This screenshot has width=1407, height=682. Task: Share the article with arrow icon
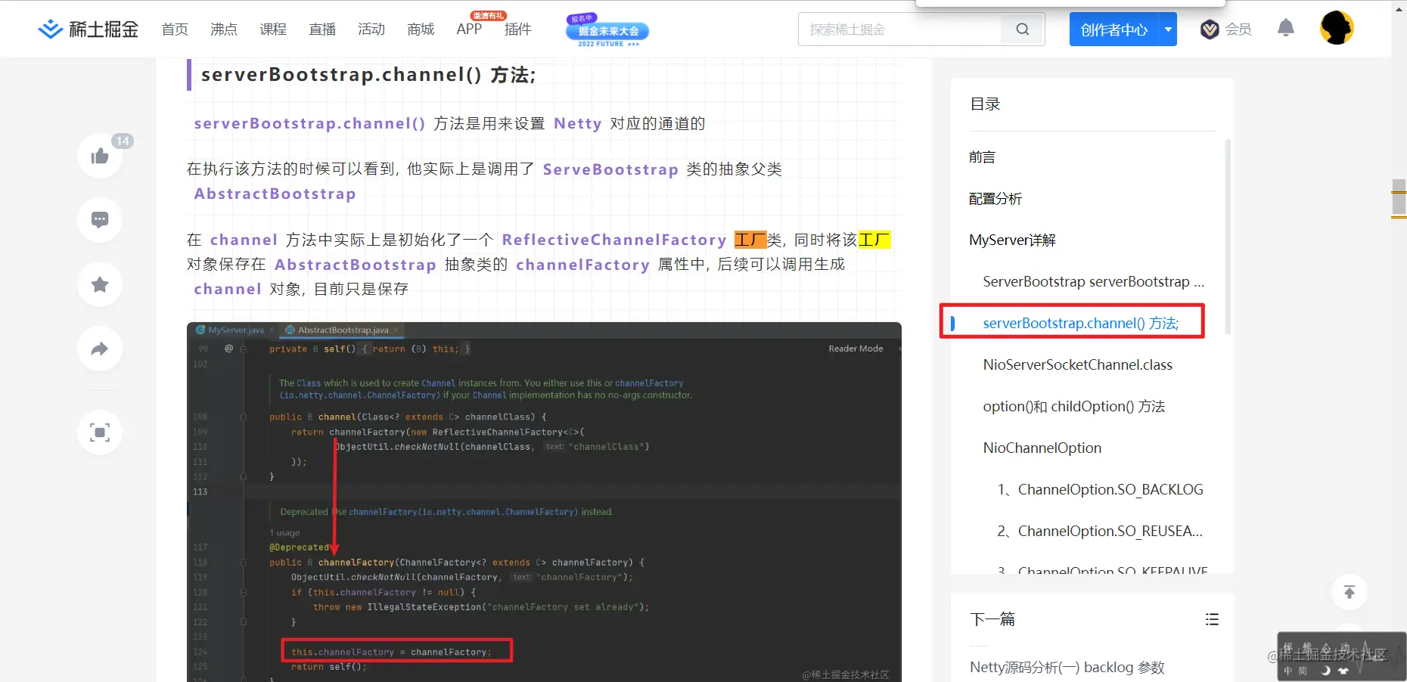tap(100, 349)
